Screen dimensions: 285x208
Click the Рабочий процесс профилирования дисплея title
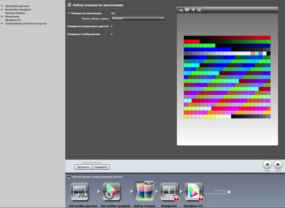97,177
